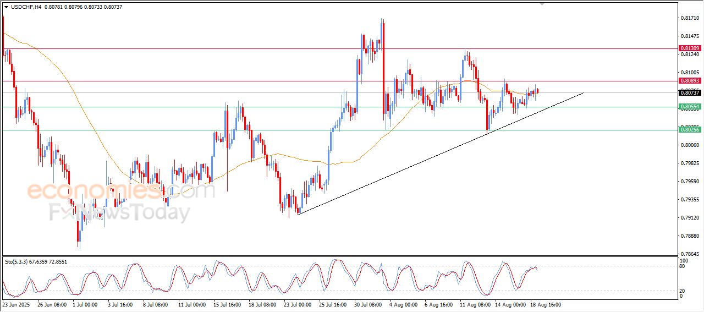Click the triangle arrow beside USDCHF,H4 title

click(6, 7)
